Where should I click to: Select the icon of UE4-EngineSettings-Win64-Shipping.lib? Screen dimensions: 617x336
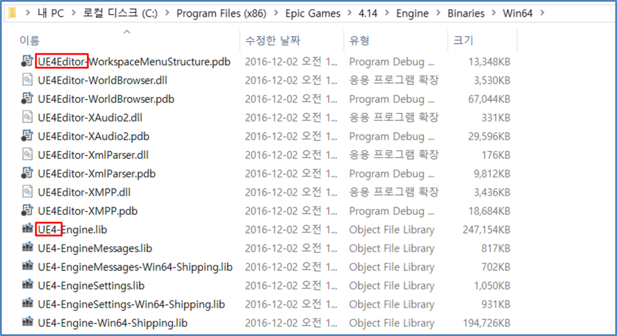pos(28,303)
